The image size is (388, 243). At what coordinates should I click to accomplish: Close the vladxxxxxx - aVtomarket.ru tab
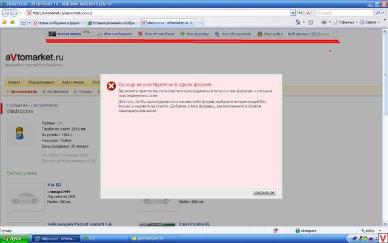coord(191,22)
